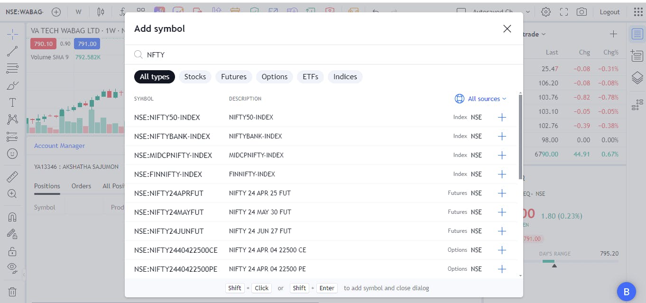The width and height of the screenshot is (646, 303).
Task: Open the weekly W interval selector
Action: [78, 12]
